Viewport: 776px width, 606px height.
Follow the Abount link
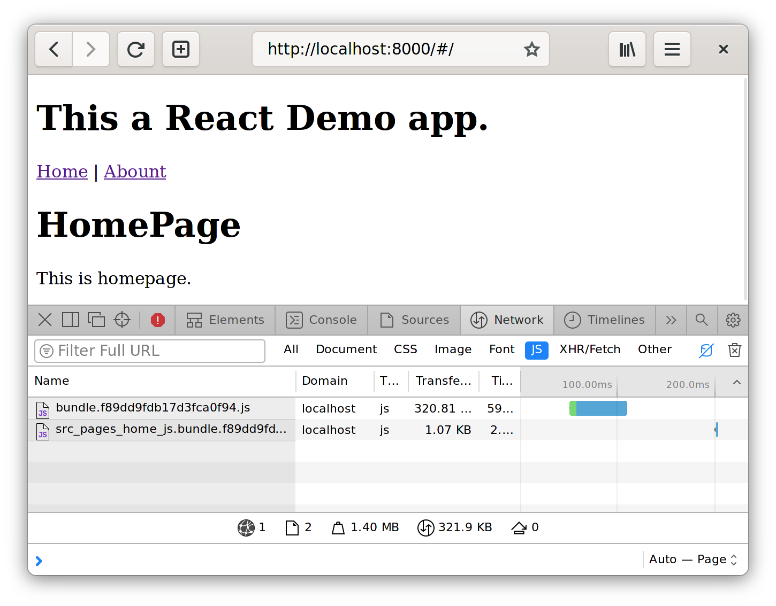click(x=135, y=172)
